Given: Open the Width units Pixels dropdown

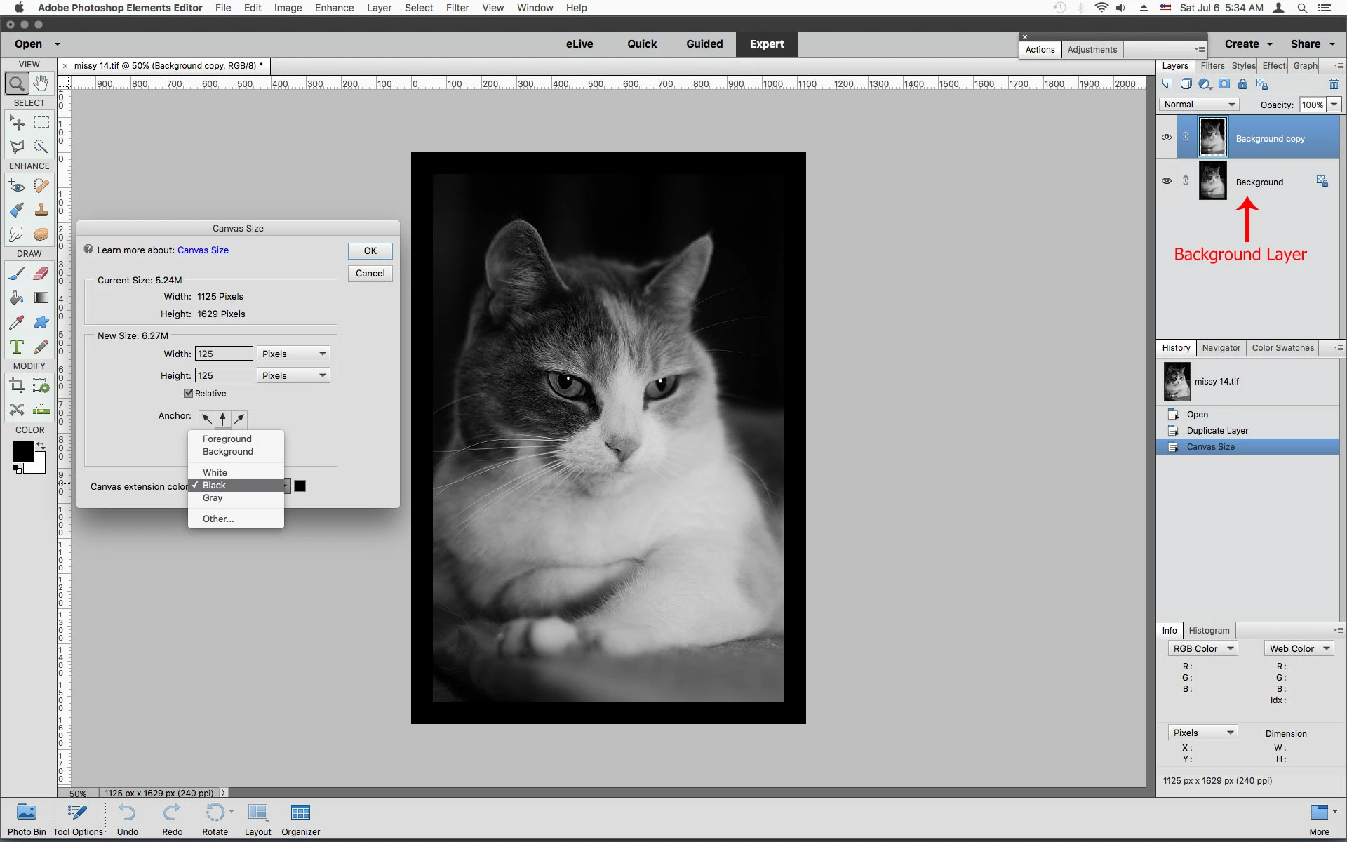Looking at the screenshot, I should 293,354.
